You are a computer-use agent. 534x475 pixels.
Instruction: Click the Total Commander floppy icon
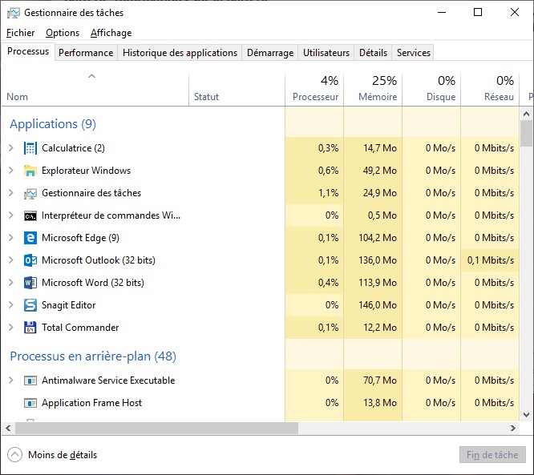[x=30, y=328]
